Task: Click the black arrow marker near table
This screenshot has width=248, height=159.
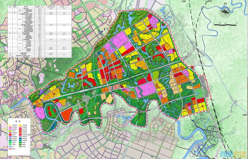Action: tap(105, 30)
